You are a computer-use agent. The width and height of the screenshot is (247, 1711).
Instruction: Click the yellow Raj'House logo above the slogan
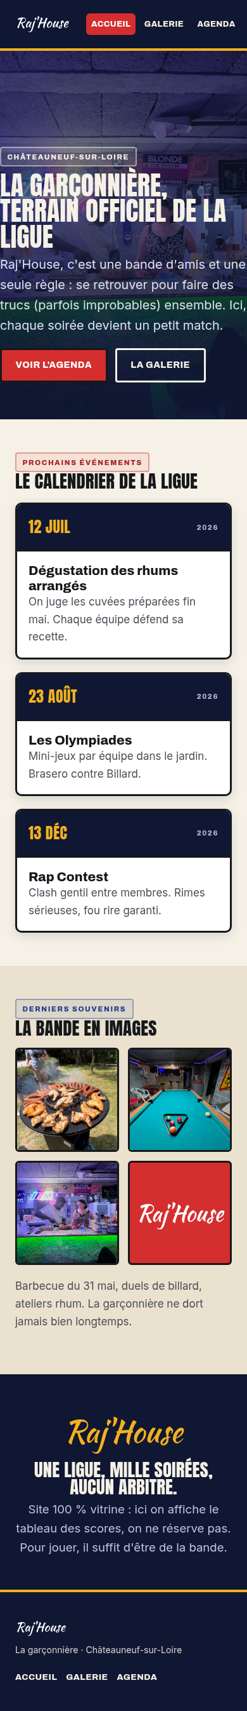point(126,1433)
